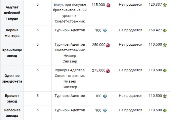Click the ruby icon beside 275.000

click(108, 71)
